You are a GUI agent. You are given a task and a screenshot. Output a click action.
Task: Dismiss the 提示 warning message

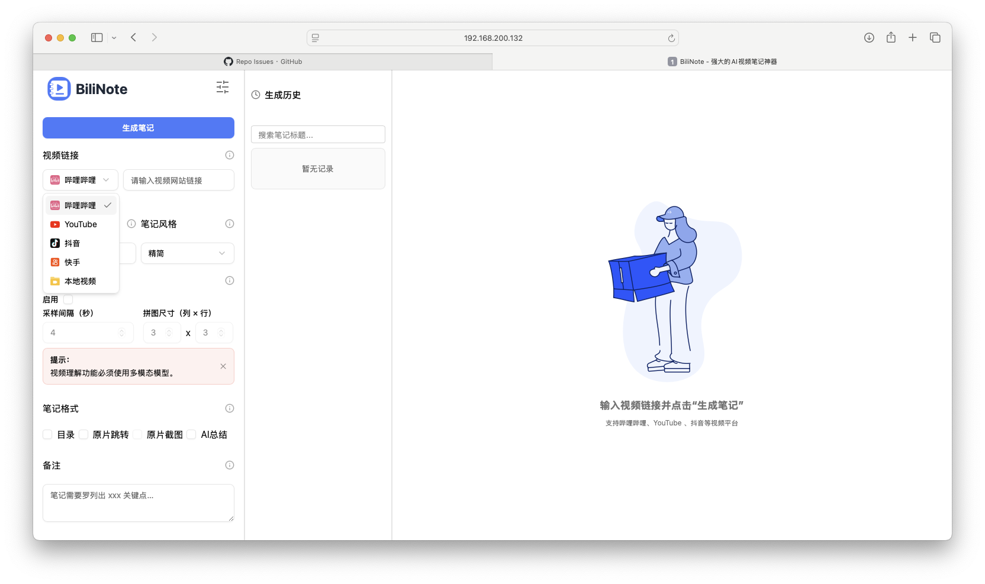pyautogui.click(x=223, y=366)
